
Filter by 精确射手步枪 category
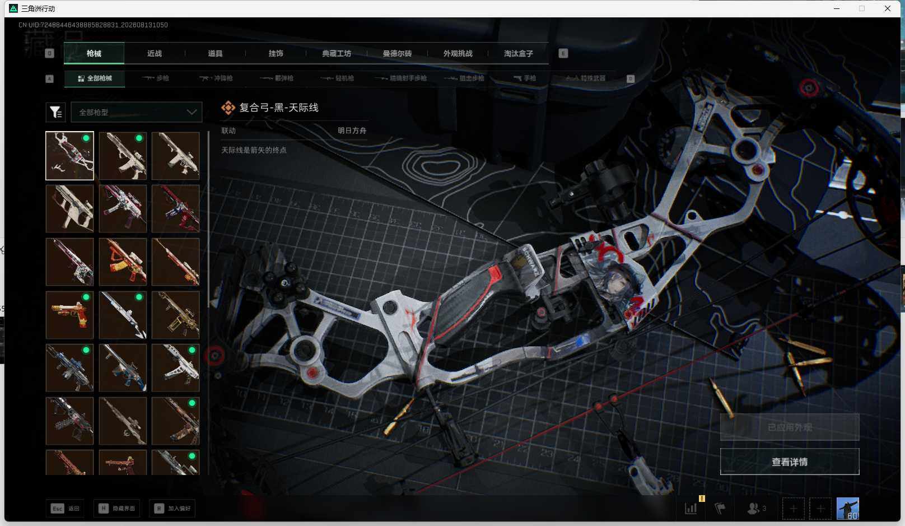coord(401,78)
